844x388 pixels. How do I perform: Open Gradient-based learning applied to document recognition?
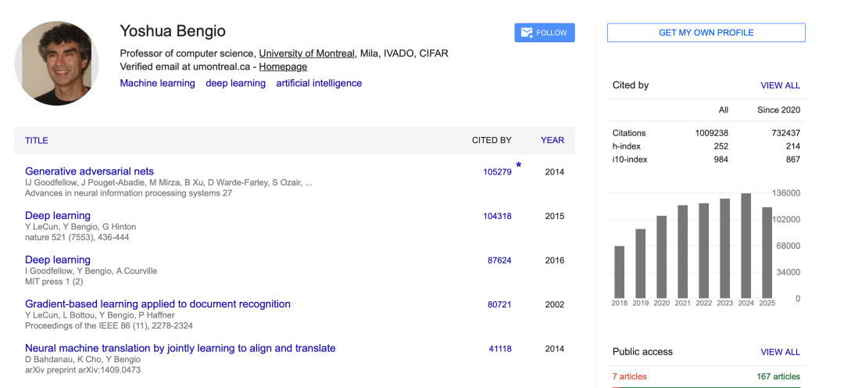tap(158, 304)
